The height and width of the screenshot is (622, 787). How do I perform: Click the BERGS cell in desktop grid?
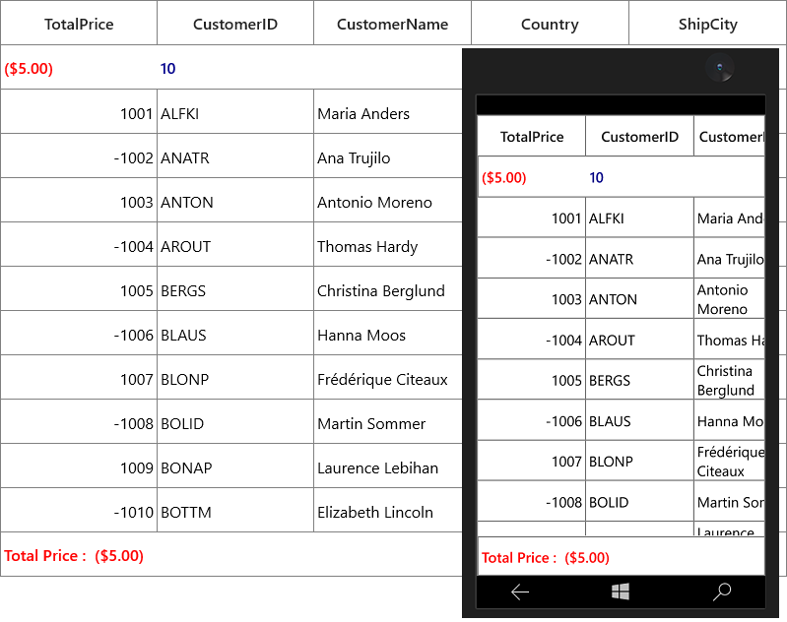pyautogui.click(x=235, y=289)
